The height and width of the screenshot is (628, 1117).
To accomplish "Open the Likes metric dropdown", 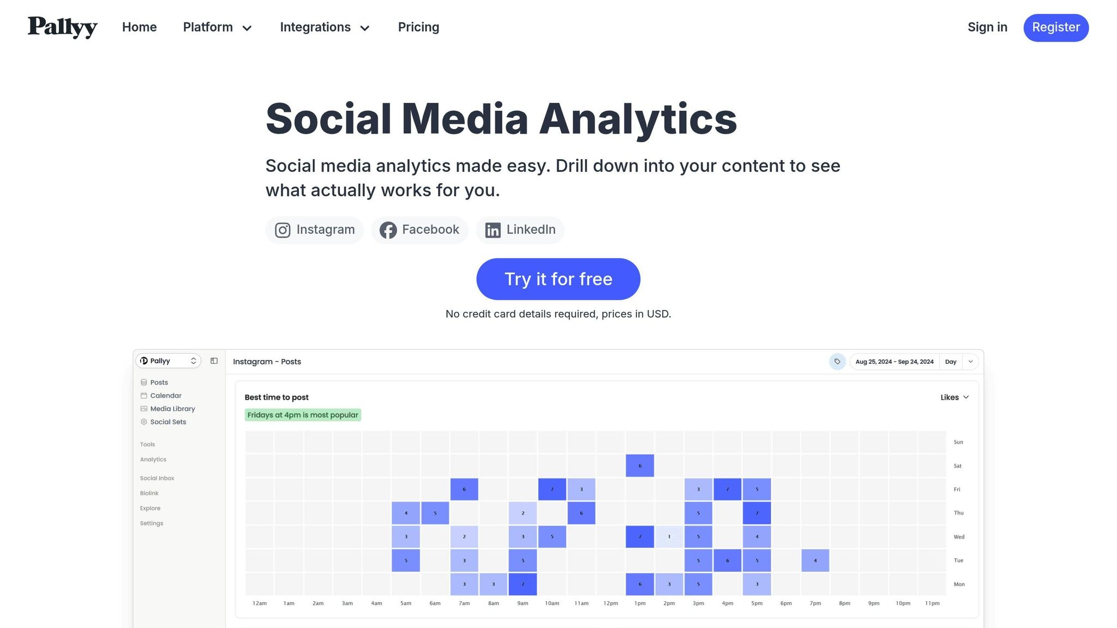I will (954, 397).
